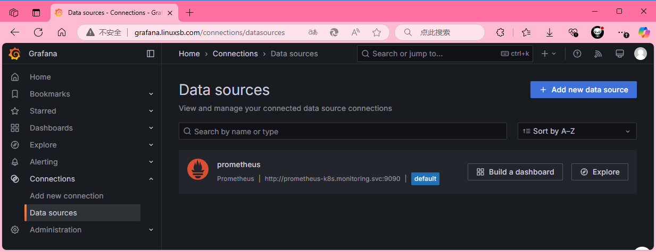The width and height of the screenshot is (656, 252).
Task: Dock the sidebar menu toggle icon
Action: click(x=151, y=54)
